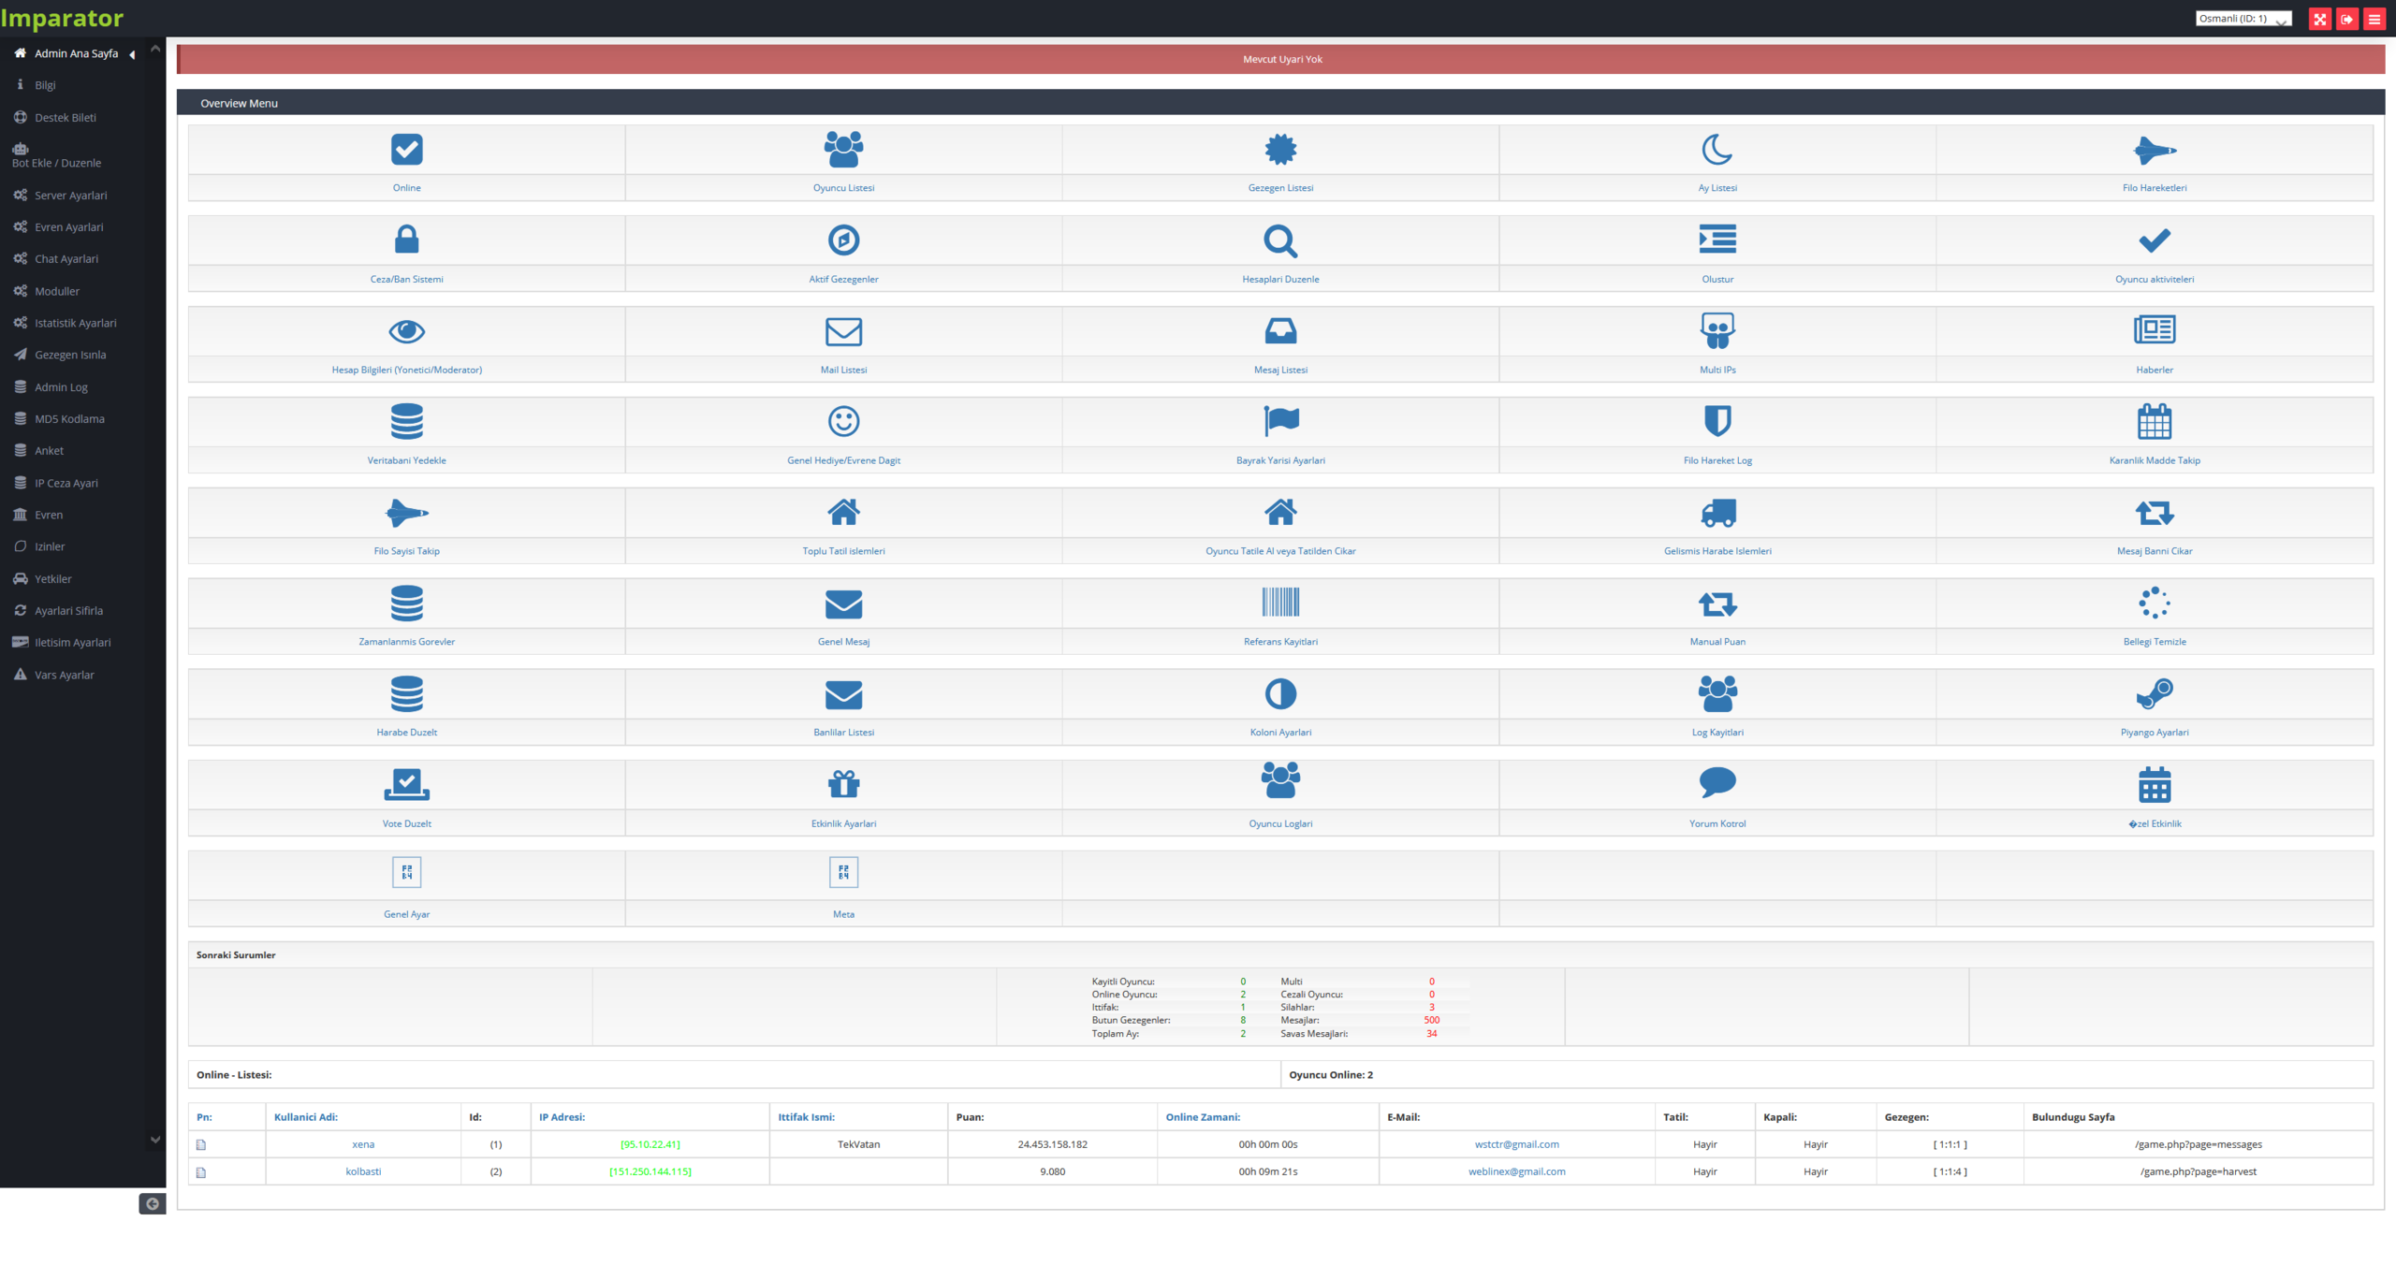Click the Referans Kayitlari barcode icon

[x=1279, y=604]
